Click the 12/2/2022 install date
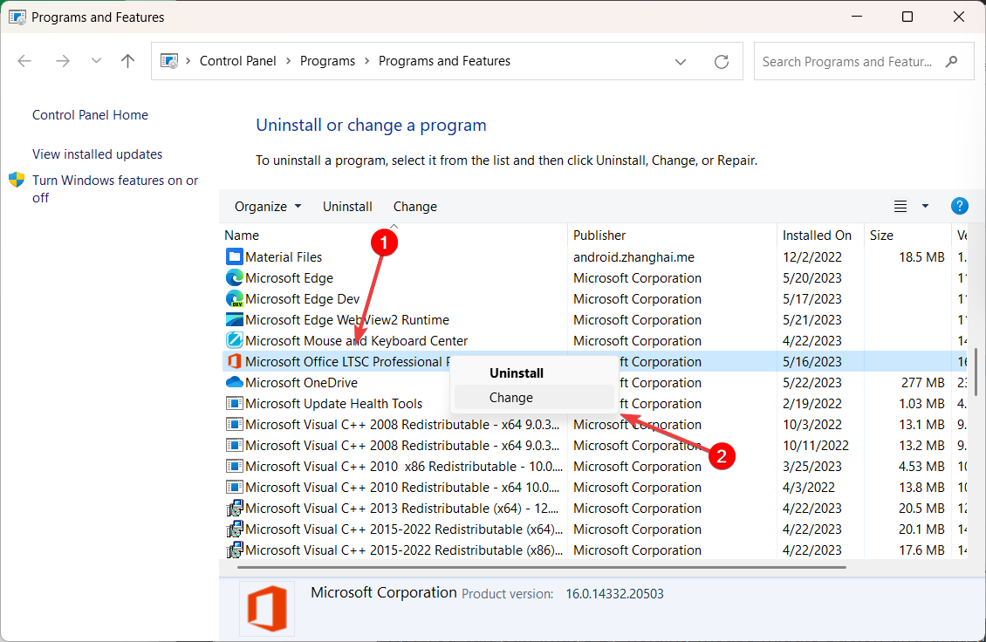The width and height of the screenshot is (986, 642). pos(811,256)
